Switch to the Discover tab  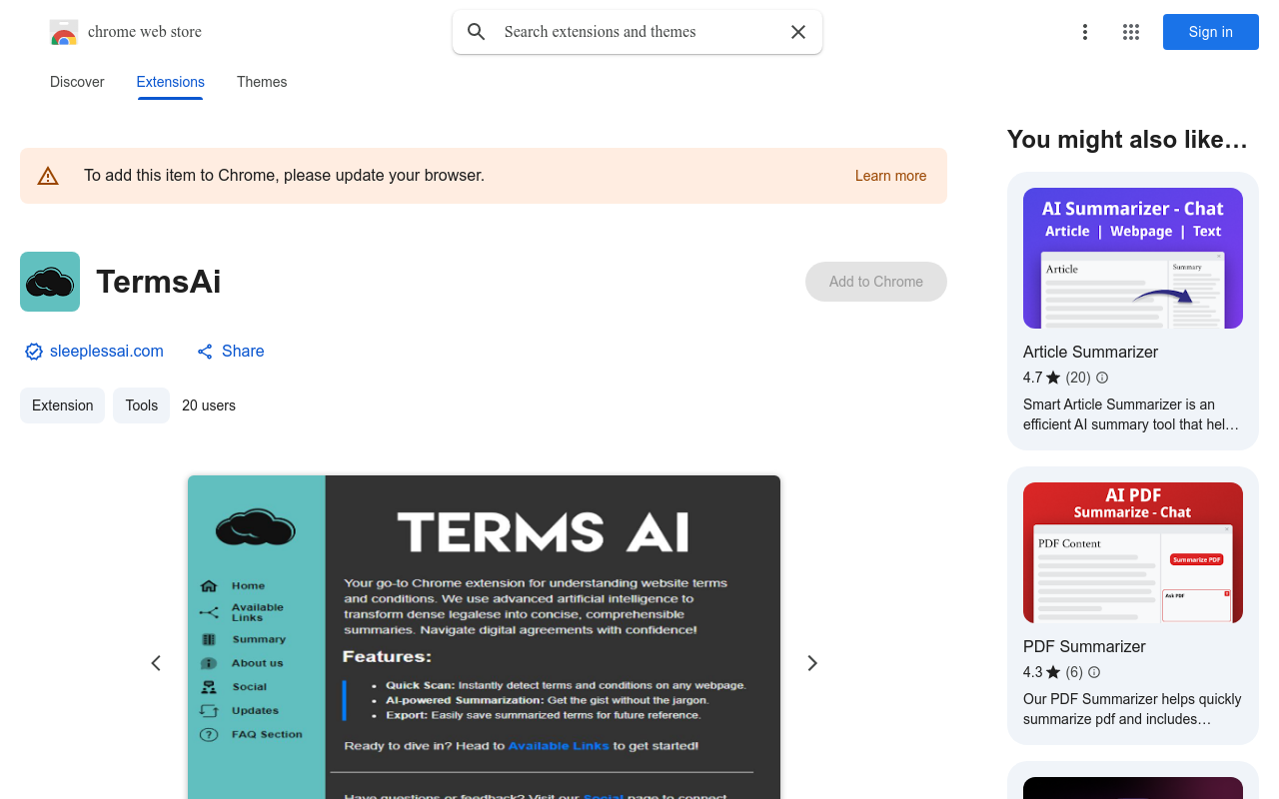(77, 82)
